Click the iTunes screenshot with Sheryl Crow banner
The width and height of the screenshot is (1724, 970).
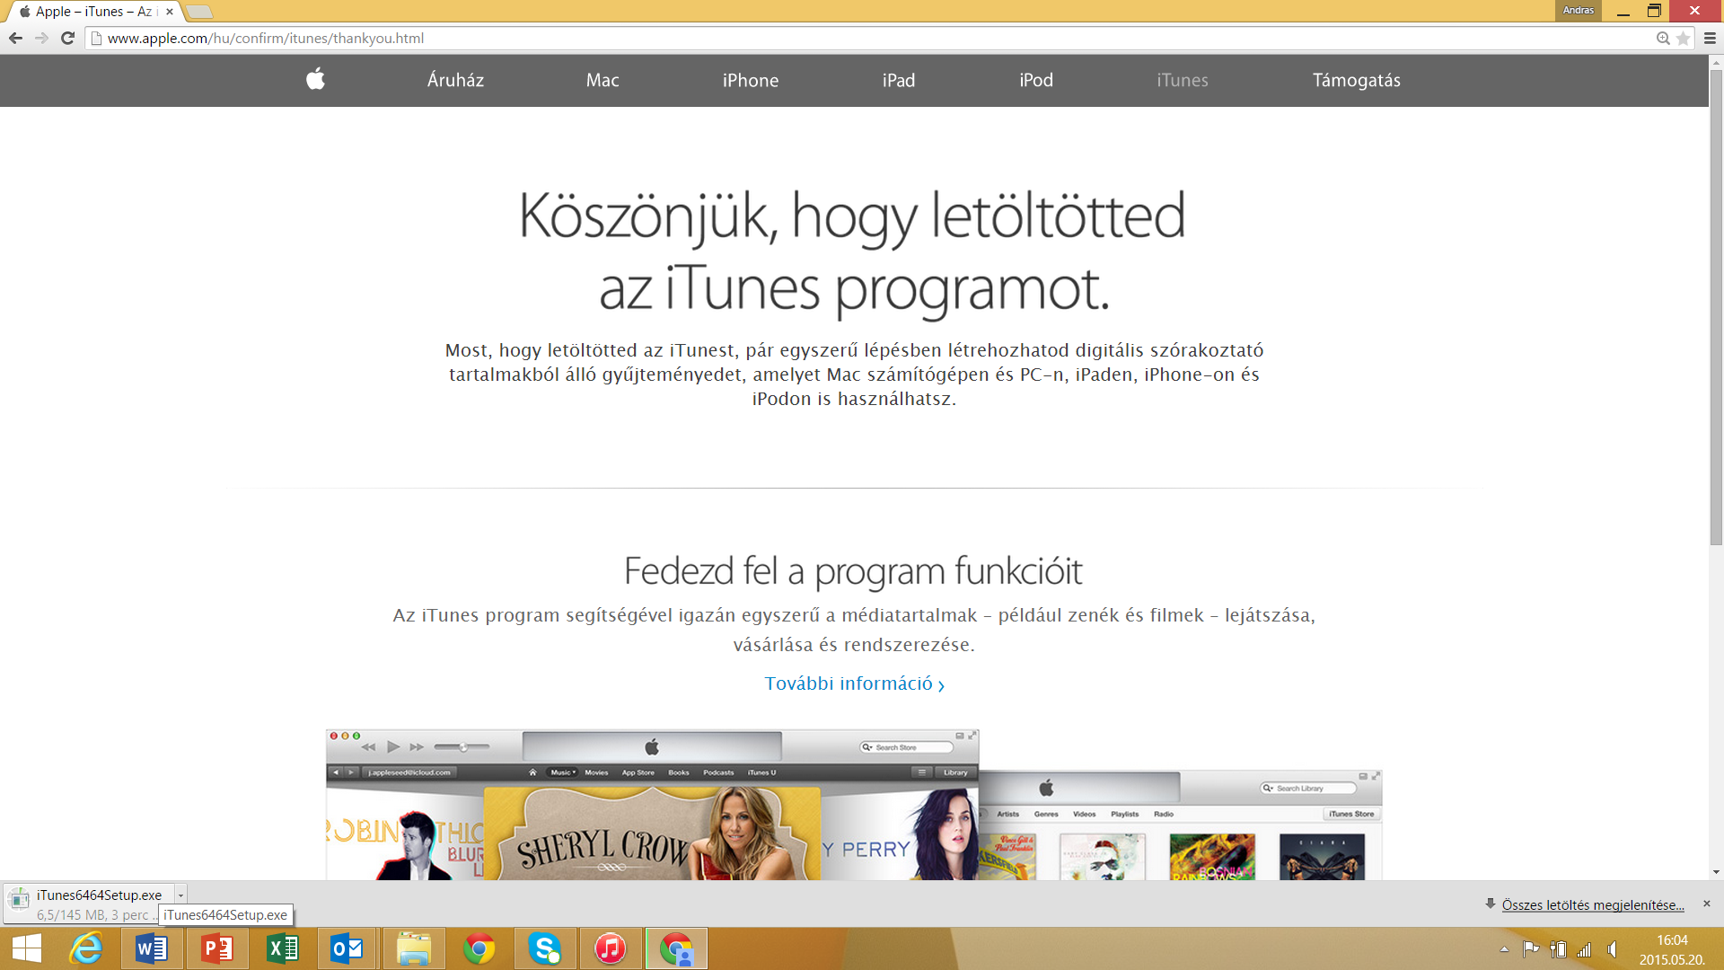click(x=652, y=805)
